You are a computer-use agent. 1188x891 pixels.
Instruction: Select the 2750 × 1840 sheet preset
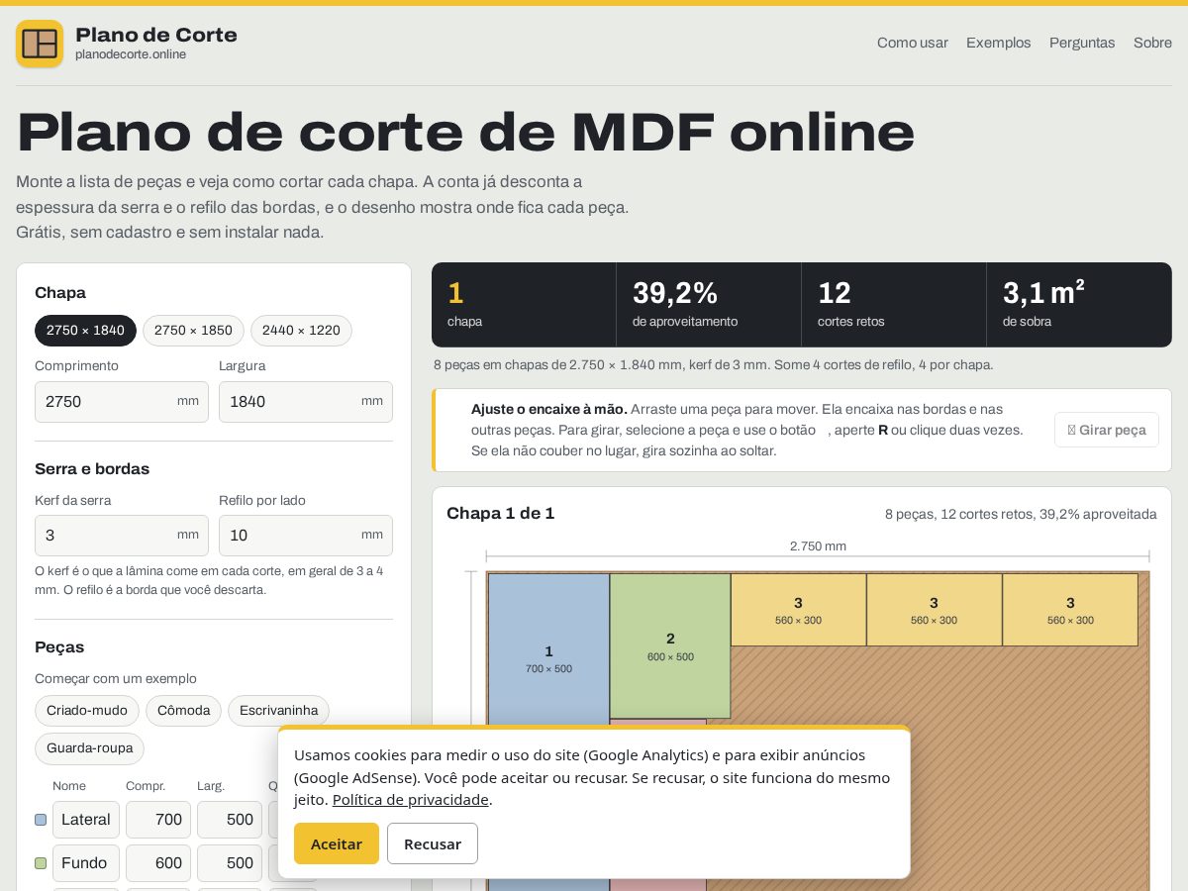coord(85,331)
